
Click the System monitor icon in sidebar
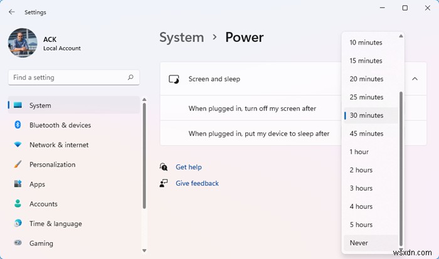tap(17, 105)
